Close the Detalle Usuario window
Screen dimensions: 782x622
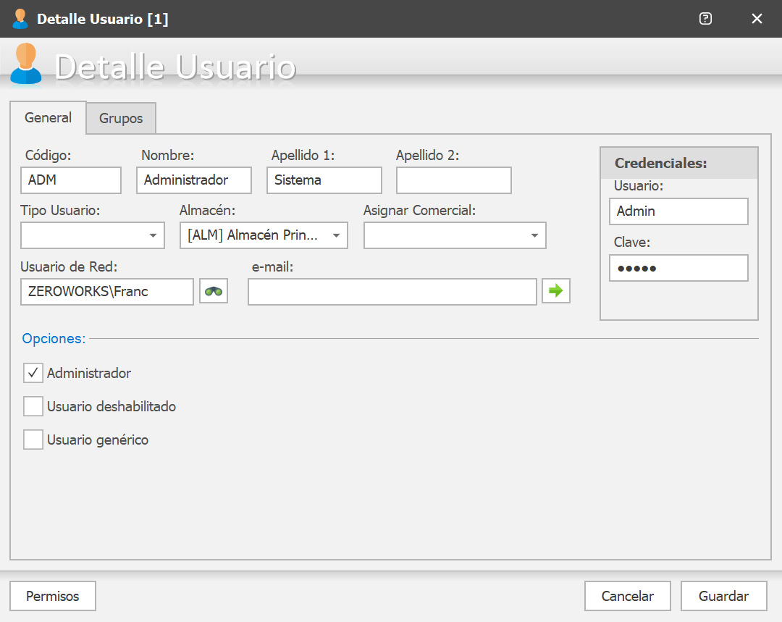coord(757,19)
